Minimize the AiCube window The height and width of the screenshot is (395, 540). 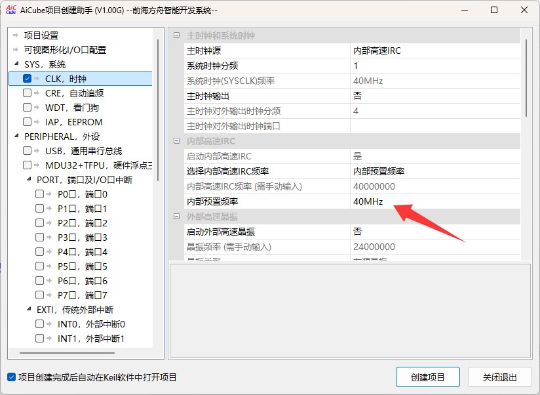(465, 10)
